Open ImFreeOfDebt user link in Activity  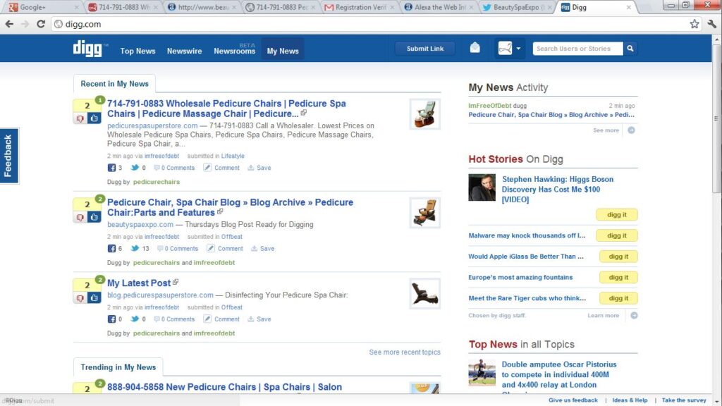tap(489, 106)
